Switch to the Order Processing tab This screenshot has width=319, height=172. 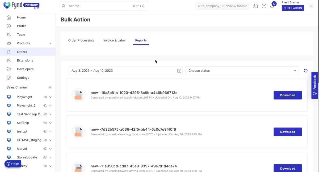point(81,40)
